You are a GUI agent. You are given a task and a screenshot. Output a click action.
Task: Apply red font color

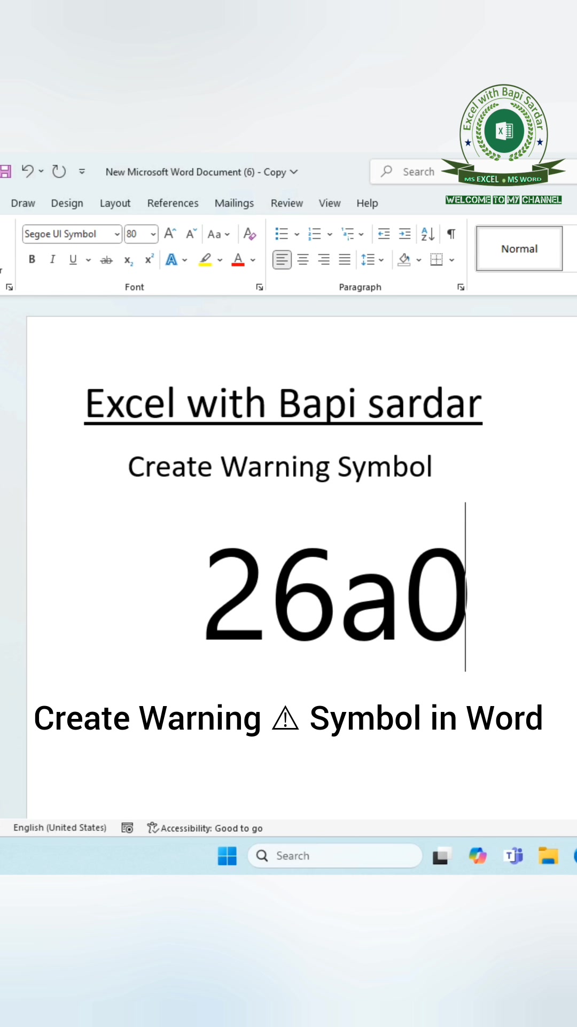pyautogui.click(x=238, y=260)
